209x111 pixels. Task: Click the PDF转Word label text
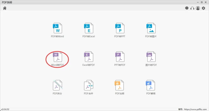pyautogui.click(x=57, y=36)
